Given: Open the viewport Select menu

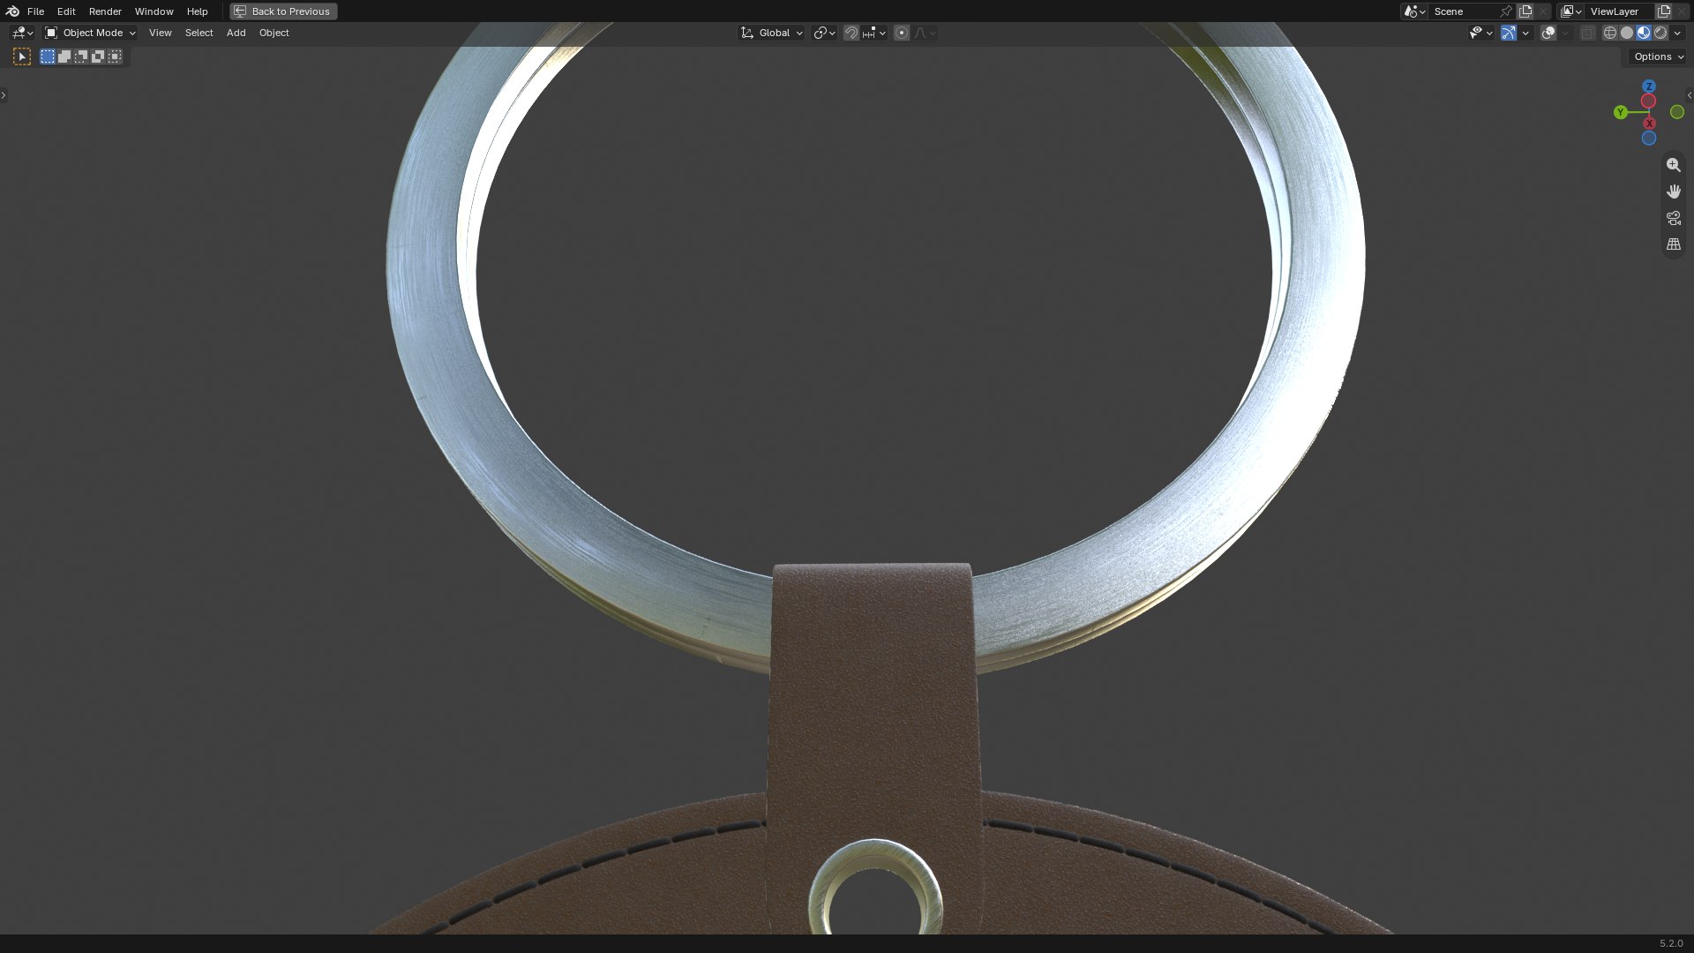Looking at the screenshot, I should coord(199,33).
